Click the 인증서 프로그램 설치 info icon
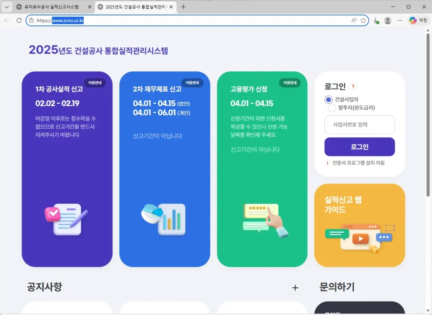The width and height of the screenshot is (432, 315). (327, 163)
